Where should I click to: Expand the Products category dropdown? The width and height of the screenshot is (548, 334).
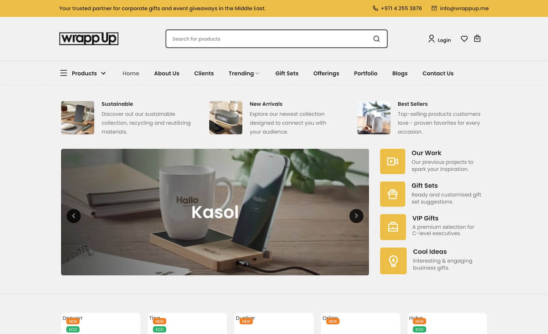tap(103, 73)
